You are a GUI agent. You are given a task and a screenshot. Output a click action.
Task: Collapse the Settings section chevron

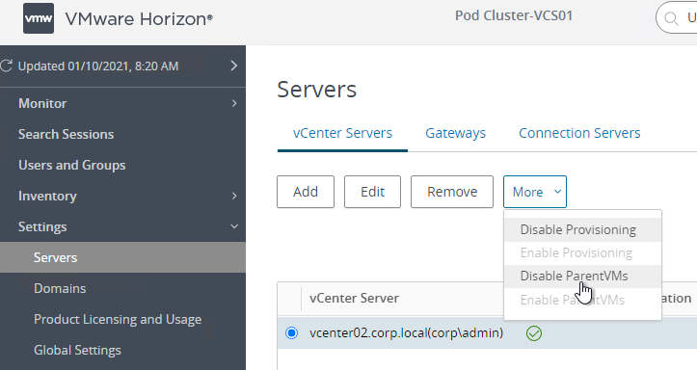pos(234,226)
